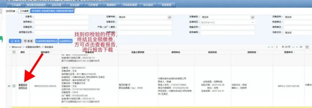Open the 当前状态 dropdown
The width and height of the screenshot is (312, 108).
298,33
